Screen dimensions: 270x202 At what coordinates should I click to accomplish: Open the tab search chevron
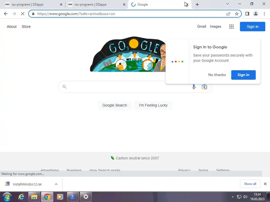click(228, 4)
